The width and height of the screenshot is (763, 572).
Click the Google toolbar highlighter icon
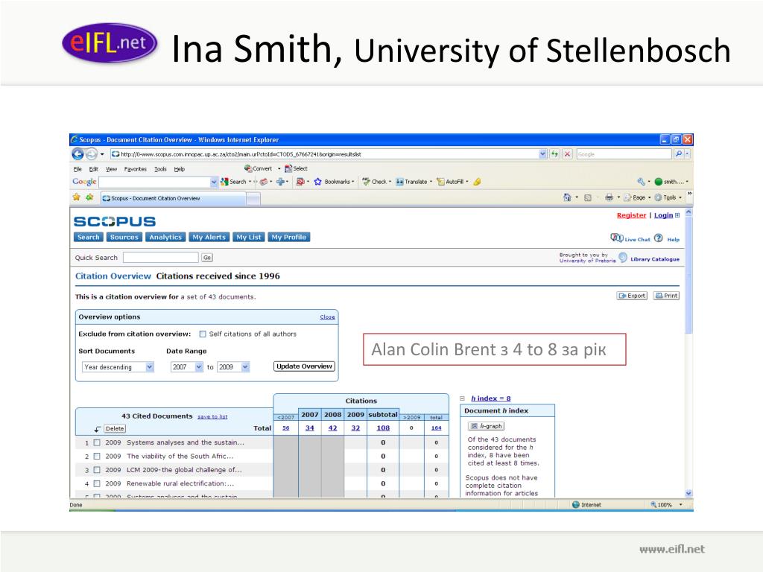478,182
